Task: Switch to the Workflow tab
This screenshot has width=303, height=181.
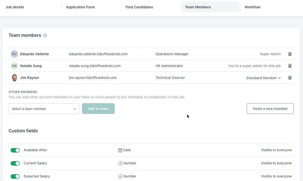Action: point(252,7)
